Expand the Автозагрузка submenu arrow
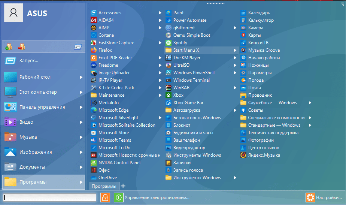Image resolution: width=346 pixels, height=205 pixels. 235,110
